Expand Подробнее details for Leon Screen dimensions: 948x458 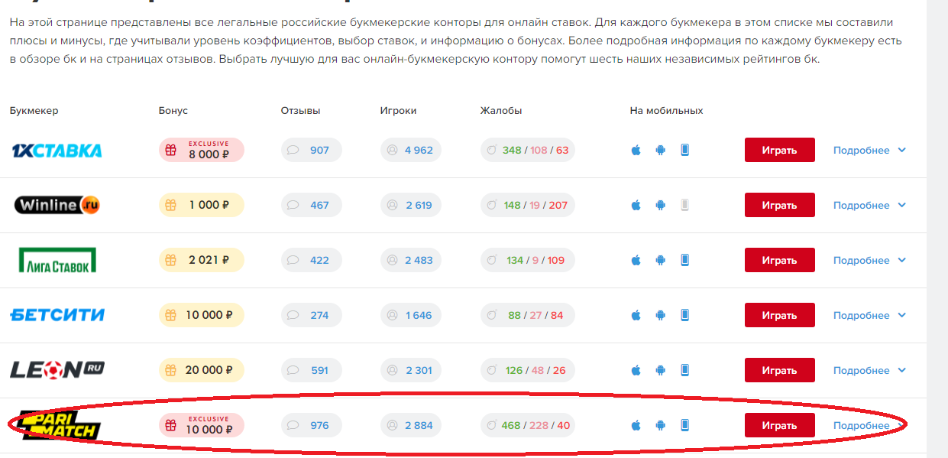tap(869, 371)
